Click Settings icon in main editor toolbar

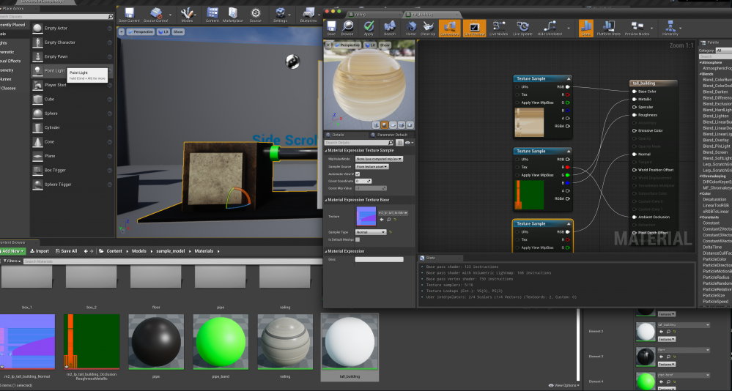280,15
